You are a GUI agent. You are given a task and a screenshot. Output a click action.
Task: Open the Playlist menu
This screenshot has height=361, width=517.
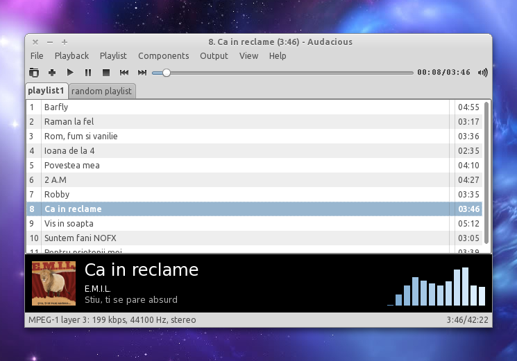[113, 56]
